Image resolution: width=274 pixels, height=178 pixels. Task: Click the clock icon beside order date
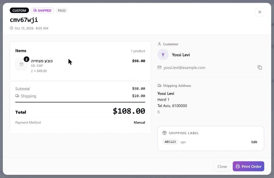pos(11,28)
